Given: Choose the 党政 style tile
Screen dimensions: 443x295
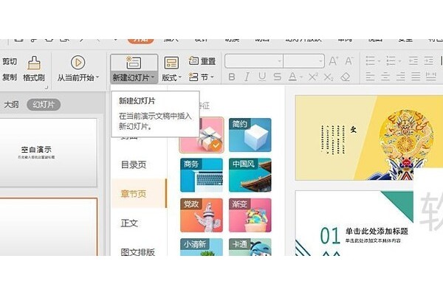Looking at the screenshot, I should 202,215.
